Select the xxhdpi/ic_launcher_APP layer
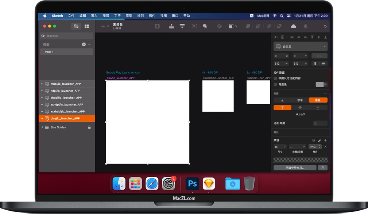The height and width of the screenshot is (214, 368). pos(67,104)
